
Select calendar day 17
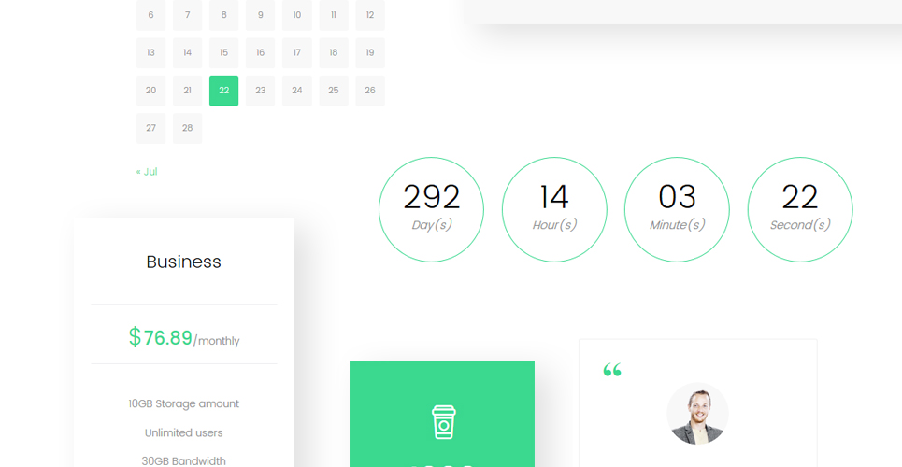pyautogui.click(x=297, y=53)
